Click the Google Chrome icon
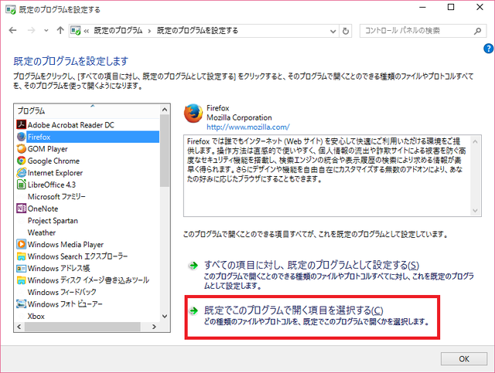 point(21,161)
